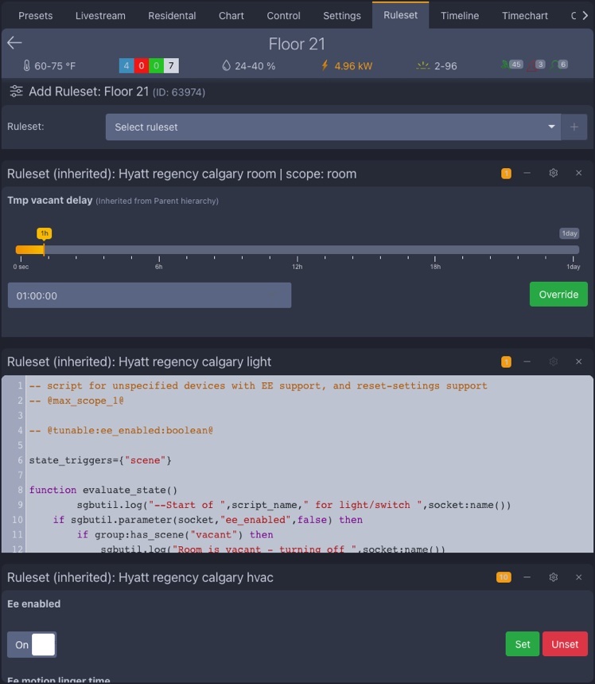
Task: Click the 4.96 kW power reading
Action: coord(353,66)
